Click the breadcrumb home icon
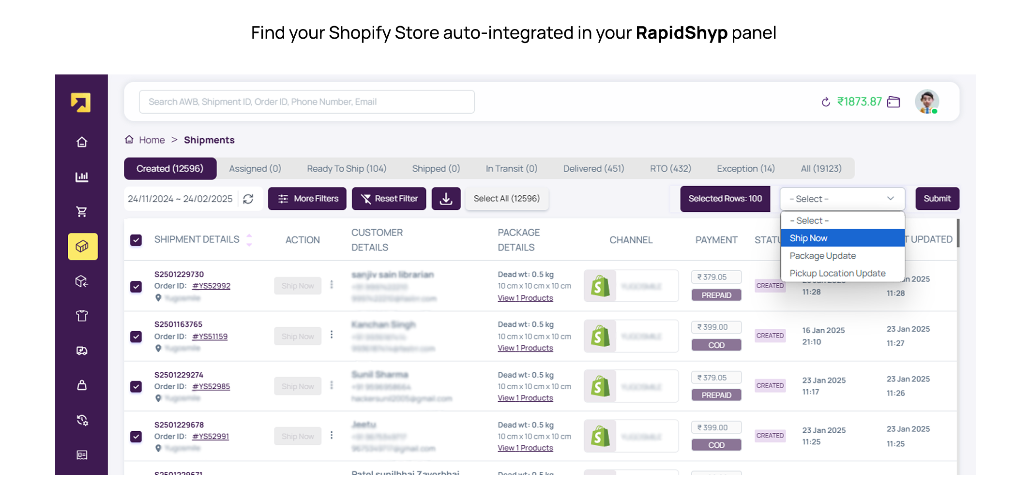 tap(129, 140)
